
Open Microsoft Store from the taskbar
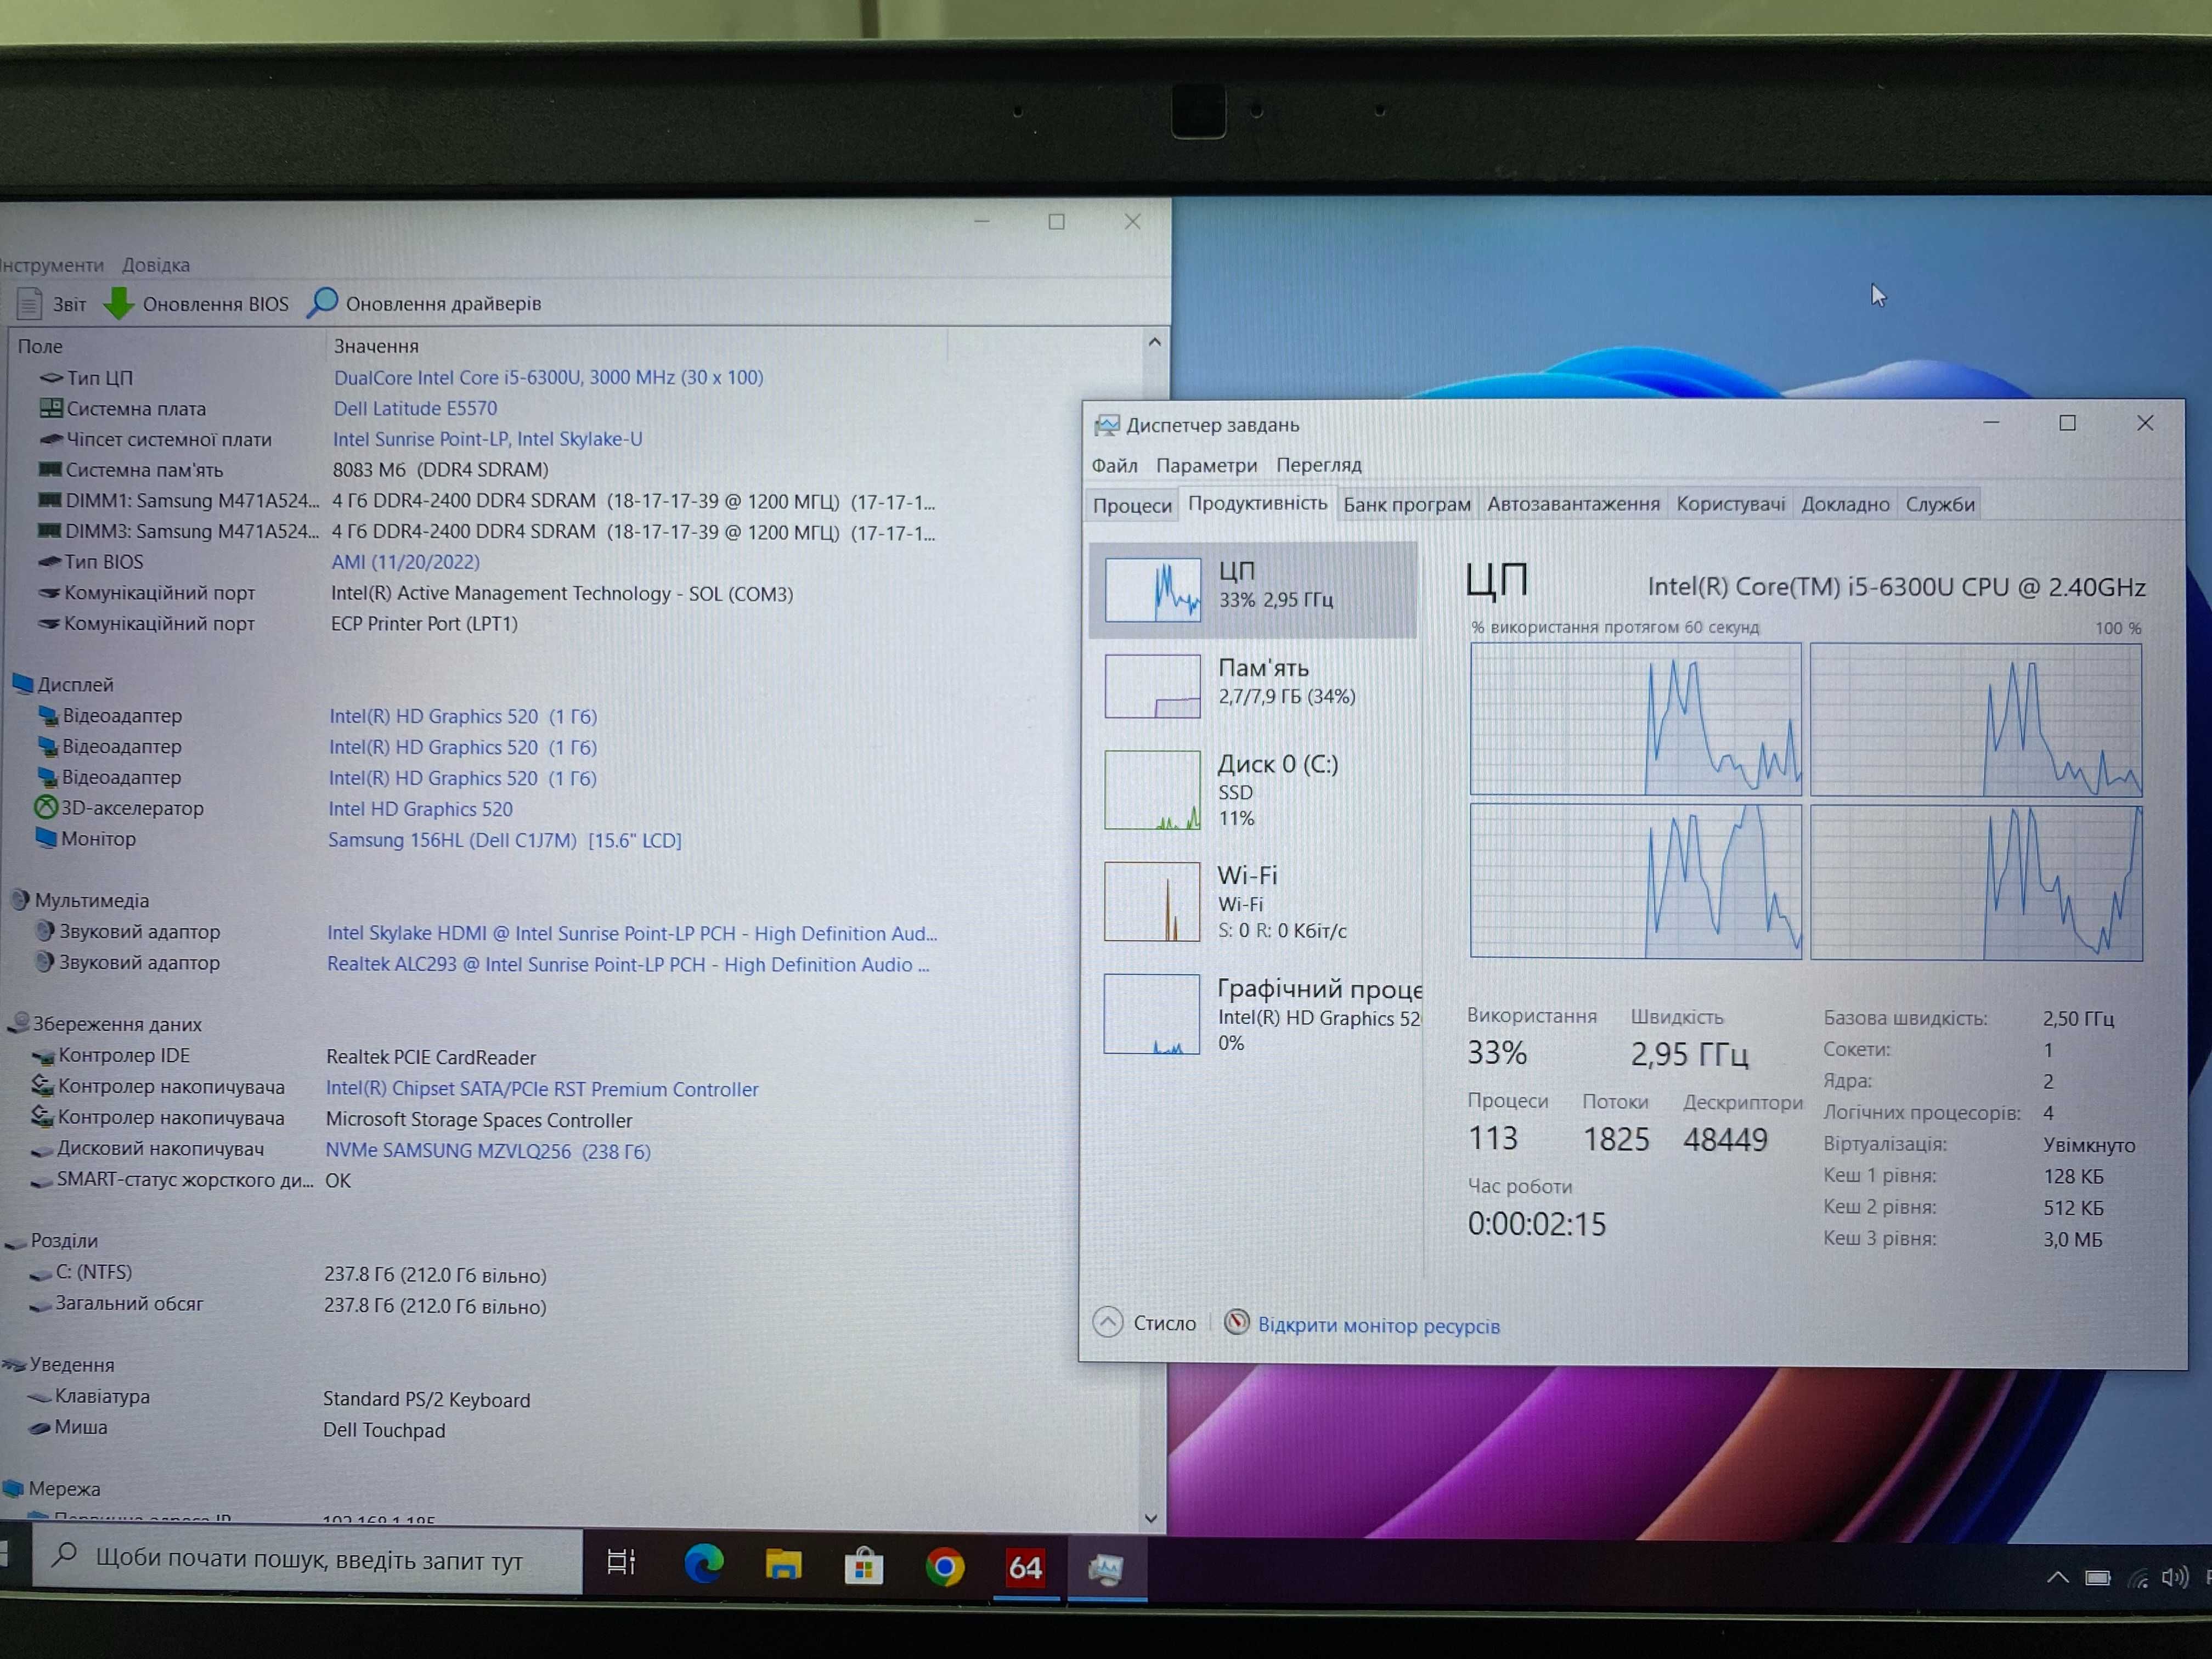[864, 1566]
